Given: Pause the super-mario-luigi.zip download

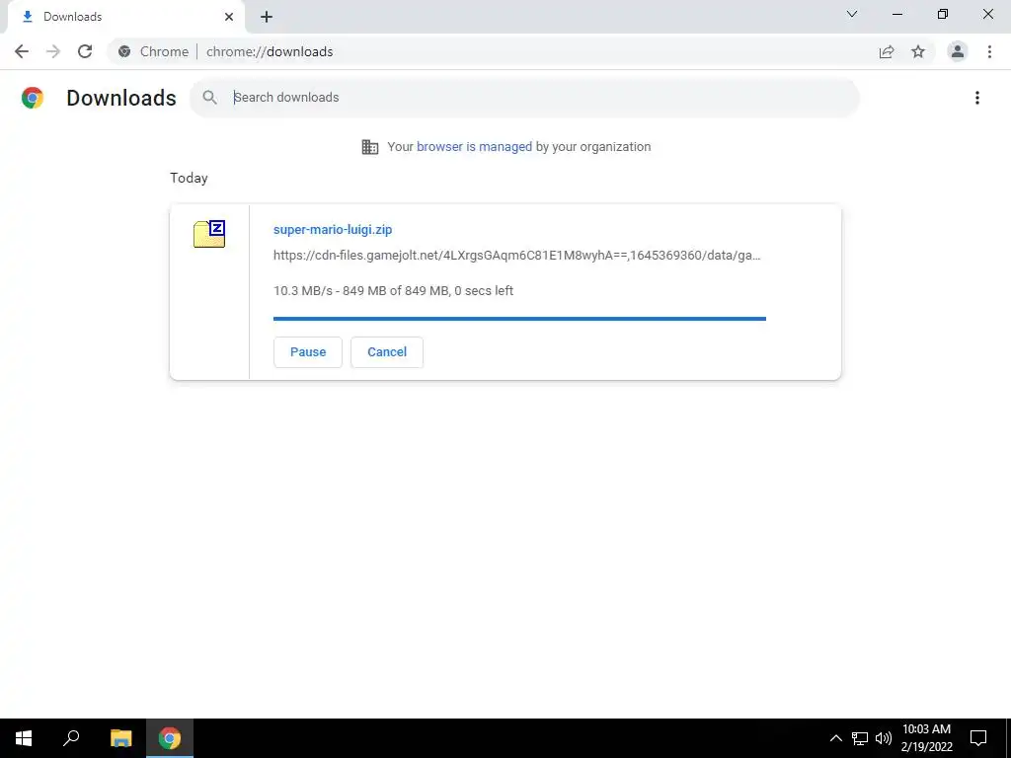Looking at the screenshot, I should [x=308, y=352].
